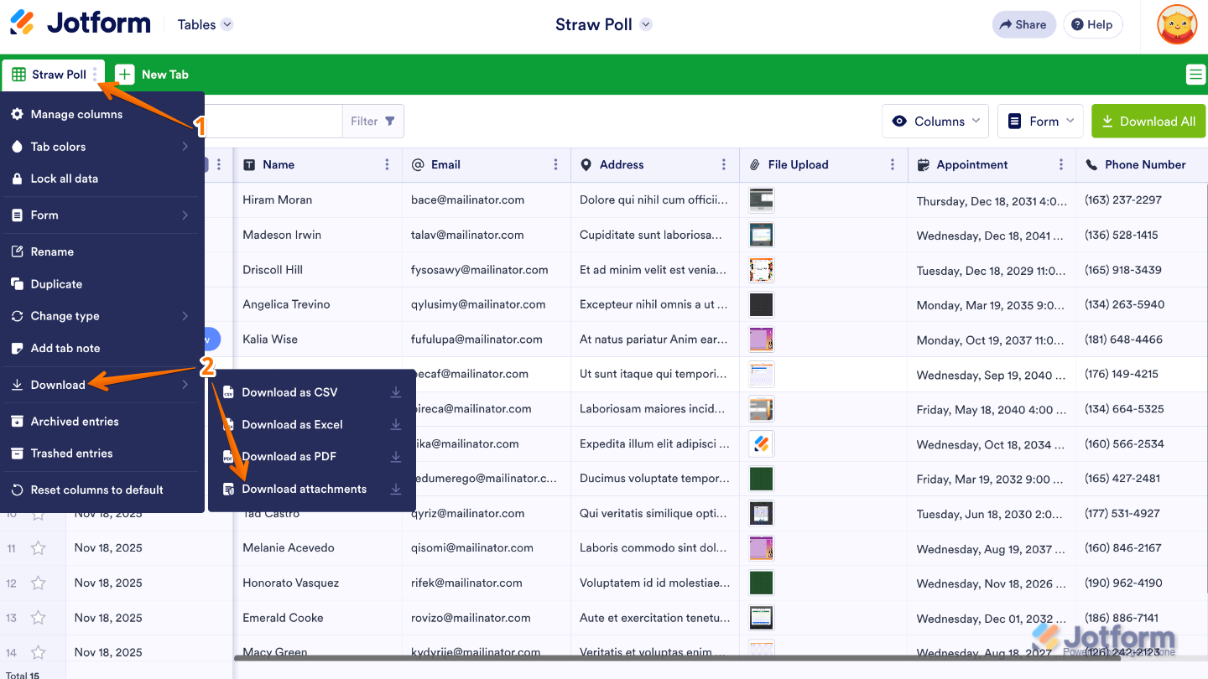
Task: Toggle star on row 12
Action: coord(38,583)
